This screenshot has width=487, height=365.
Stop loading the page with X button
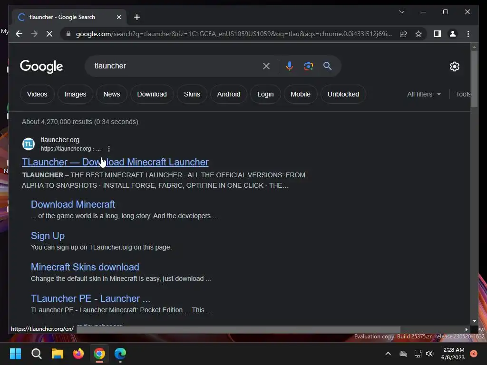[49, 34]
